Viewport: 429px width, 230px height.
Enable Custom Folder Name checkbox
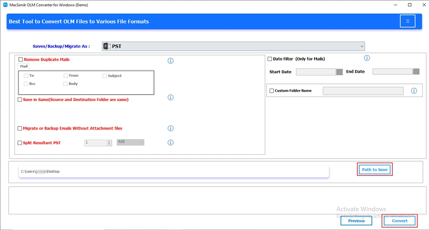pos(272,91)
